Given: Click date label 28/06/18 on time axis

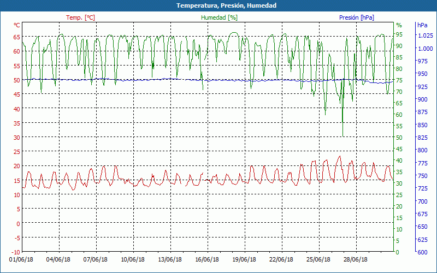Looking at the screenshot, I should pyautogui.click(x=356, y=260).
